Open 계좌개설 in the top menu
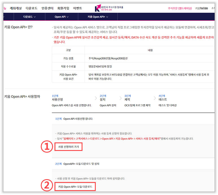Viewport: 218px width, 195px height. (16, 8)
